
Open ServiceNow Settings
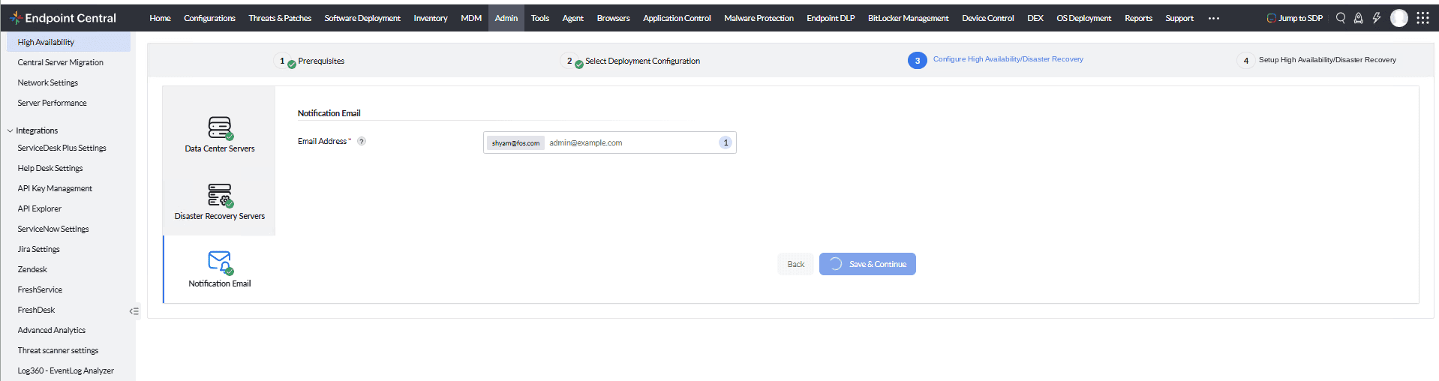click(x=53, y=229)
